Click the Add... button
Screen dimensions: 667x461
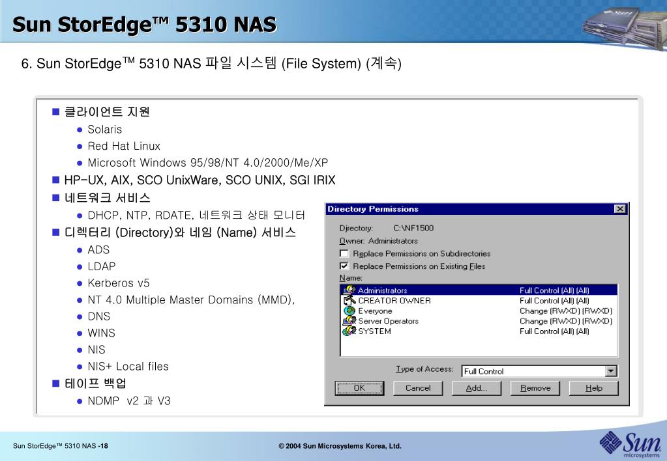pyautogui.click(x=477, y=388)
